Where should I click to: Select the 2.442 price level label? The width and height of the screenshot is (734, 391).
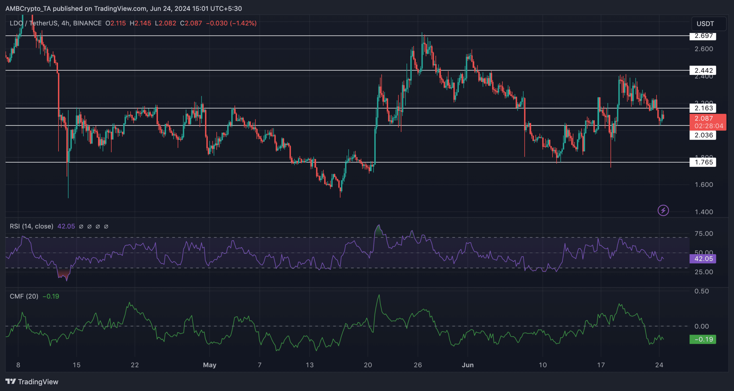pyautogui.click(x=703, y=70)
